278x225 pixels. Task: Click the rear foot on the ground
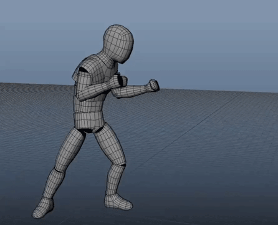pos(43,207)
